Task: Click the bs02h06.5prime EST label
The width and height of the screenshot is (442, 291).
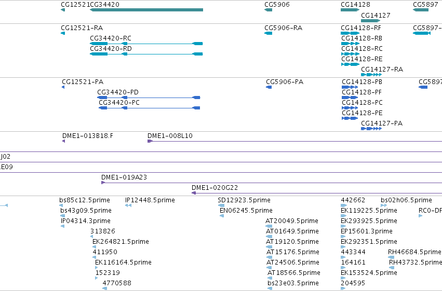Action: point(406,200)
